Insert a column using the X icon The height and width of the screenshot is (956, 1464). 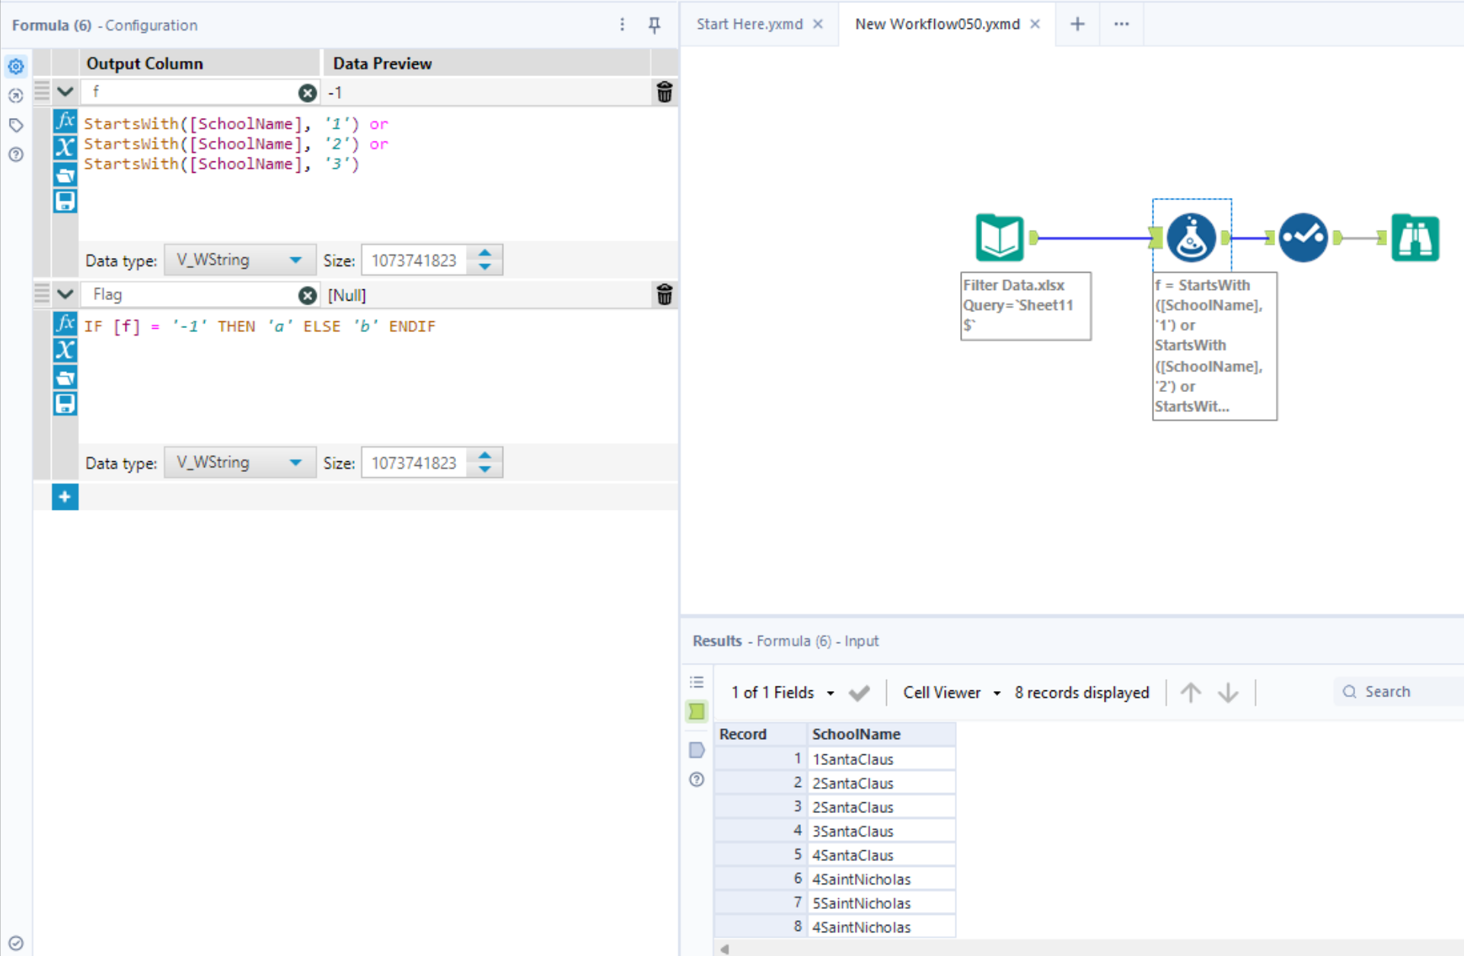pyautogui.click(x=65, y=148)
